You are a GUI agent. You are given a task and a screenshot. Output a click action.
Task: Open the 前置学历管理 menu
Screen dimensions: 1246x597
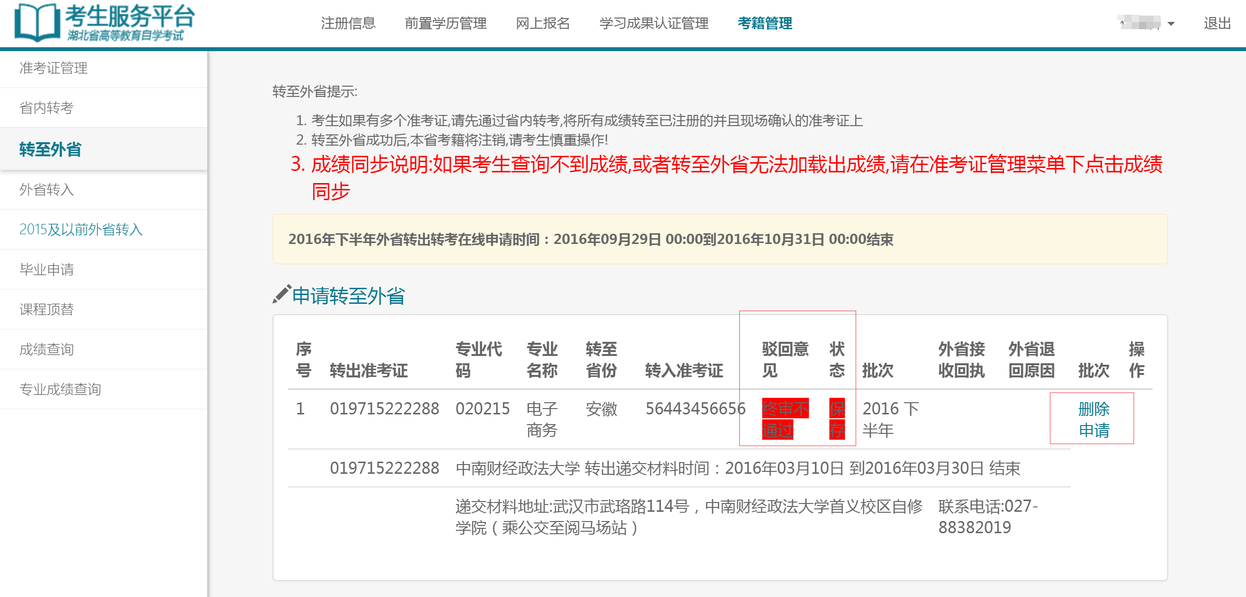click(x=445, y=23)
